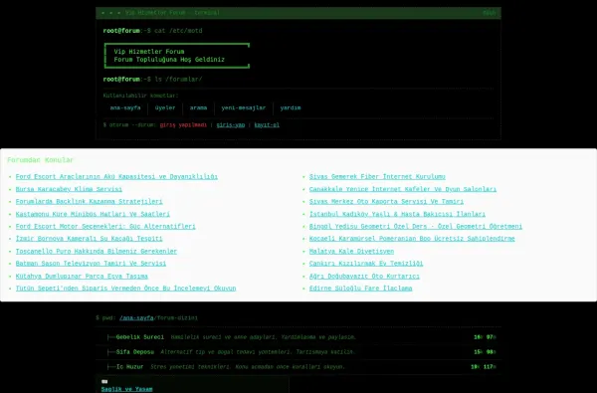Open Malatya Kale Diyetisyen topic

[351, 252]
